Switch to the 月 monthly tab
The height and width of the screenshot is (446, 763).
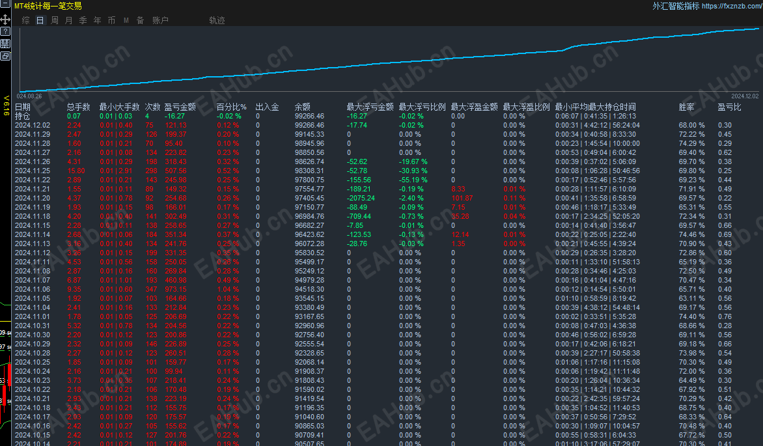point(68,20)
